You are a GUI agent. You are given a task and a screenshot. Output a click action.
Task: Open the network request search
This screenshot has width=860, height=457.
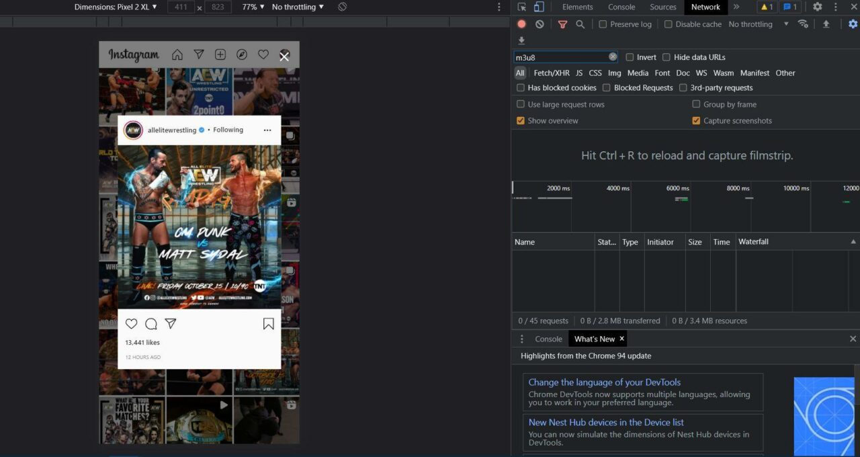[580, 24]
